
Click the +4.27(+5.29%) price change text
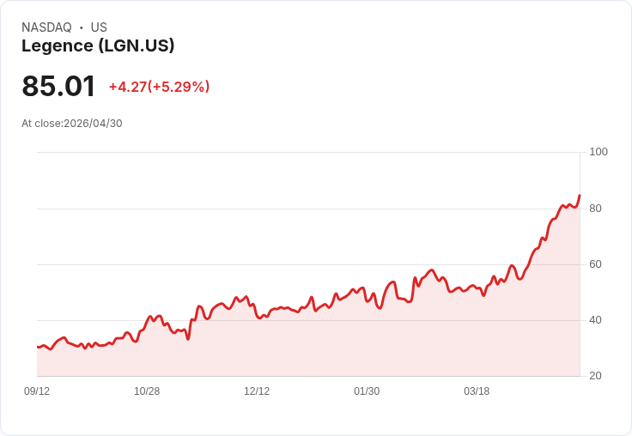point(159,87)
